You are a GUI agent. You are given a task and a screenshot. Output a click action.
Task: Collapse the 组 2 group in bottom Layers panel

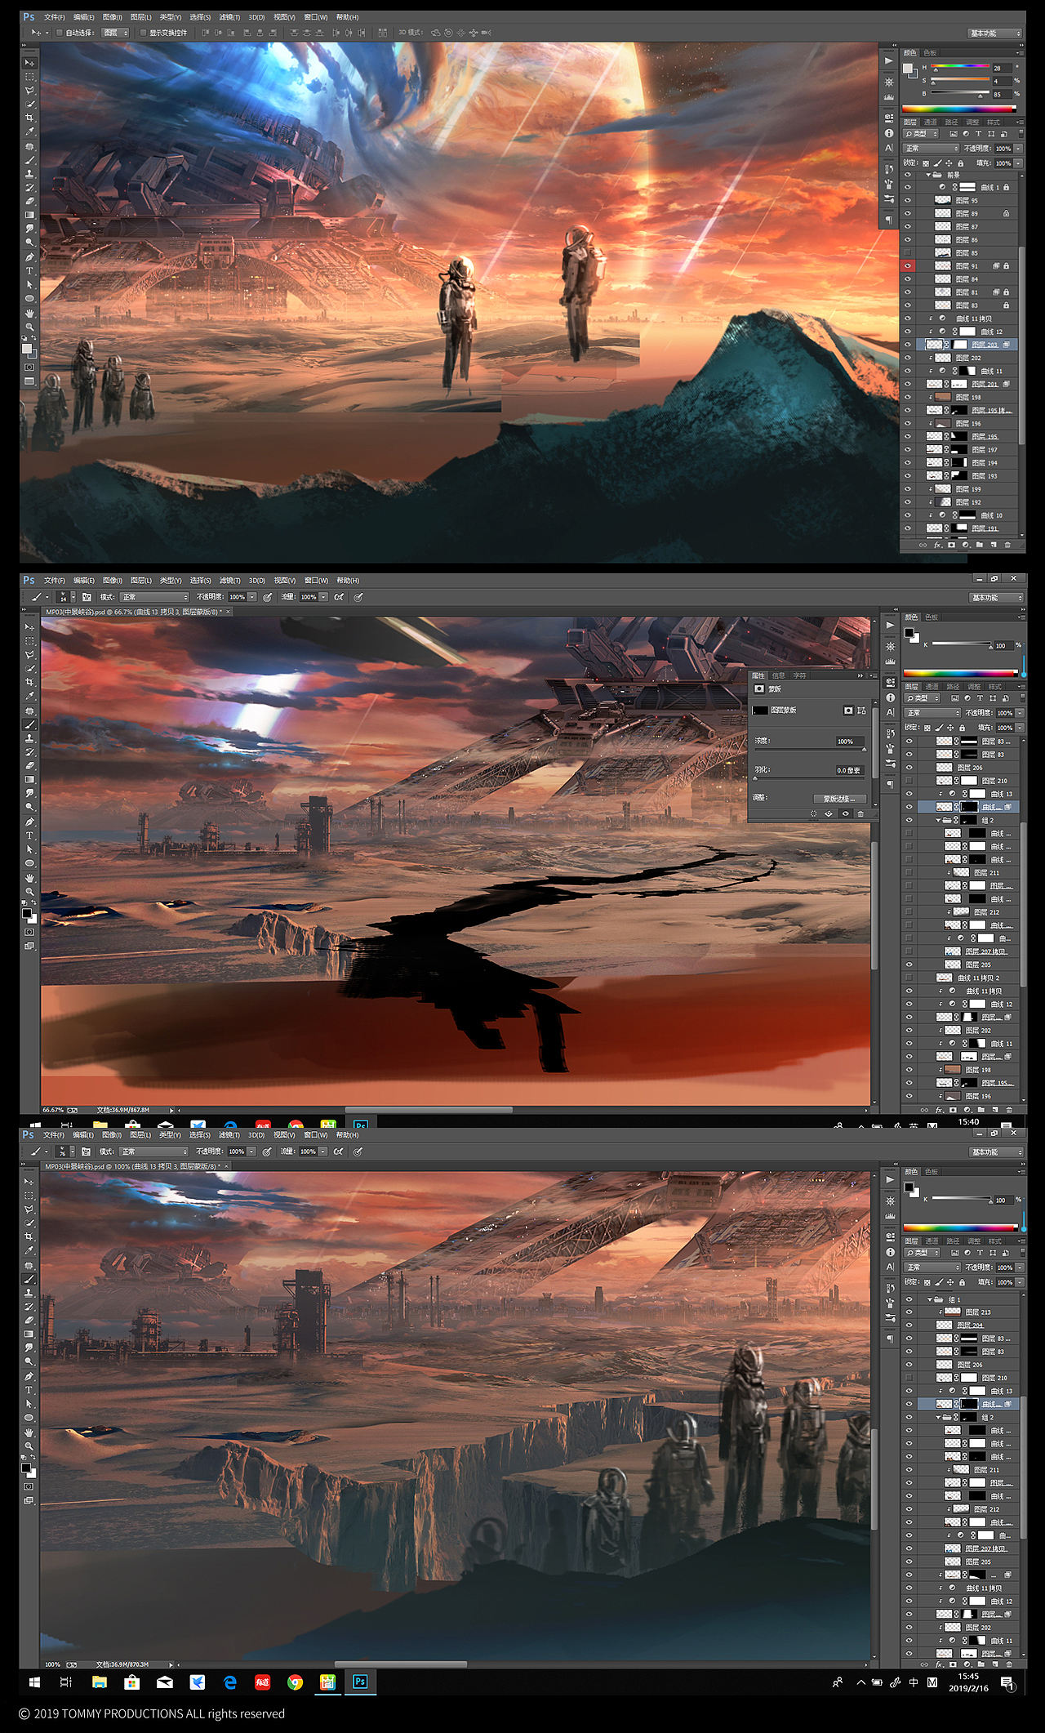click(x=939, y=1418)
